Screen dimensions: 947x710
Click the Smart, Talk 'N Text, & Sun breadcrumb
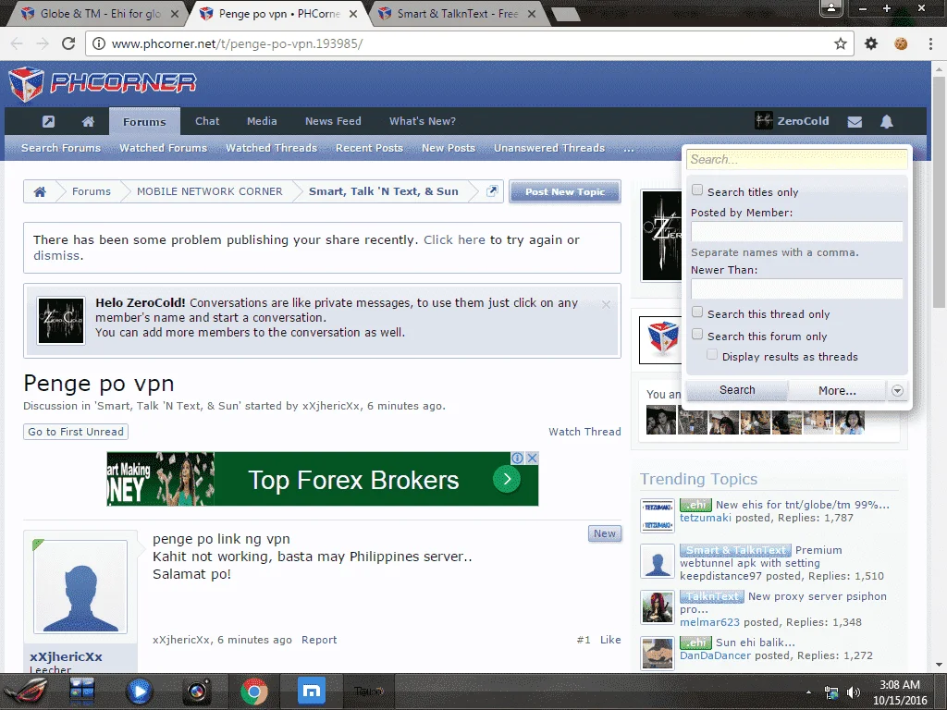pyautogui.click(x=384, y=191)
